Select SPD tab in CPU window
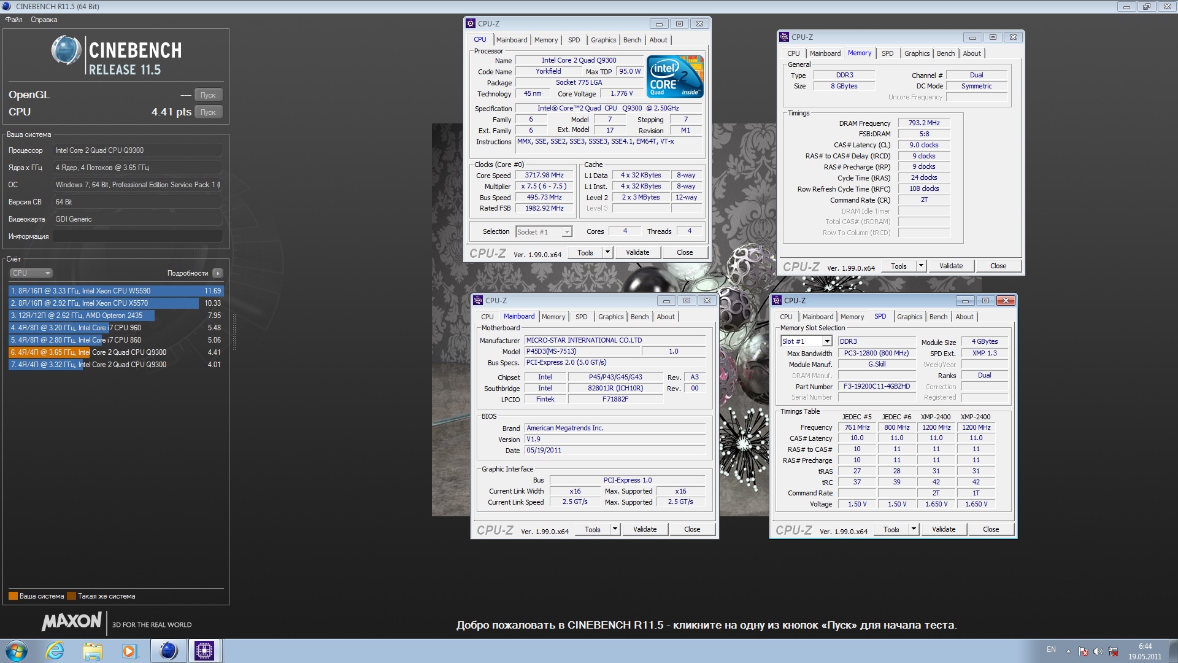This screenshot has width=1178, height=663. 574,40
